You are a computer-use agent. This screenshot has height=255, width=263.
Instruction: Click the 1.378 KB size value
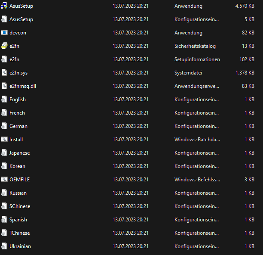pyautogui.click(x=245, y=73)
